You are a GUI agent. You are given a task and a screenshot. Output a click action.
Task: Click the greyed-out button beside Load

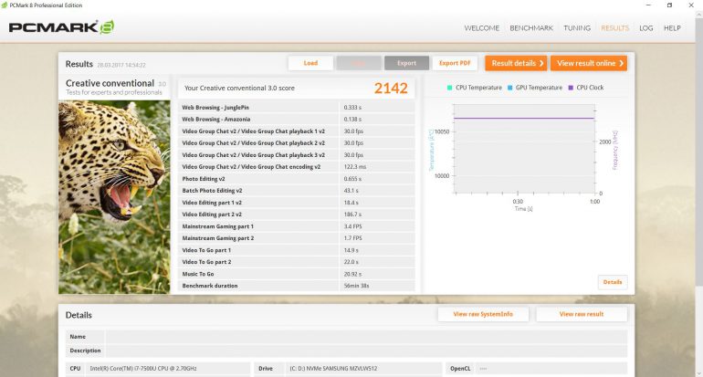pyautogui.click(x=359, y=63)
